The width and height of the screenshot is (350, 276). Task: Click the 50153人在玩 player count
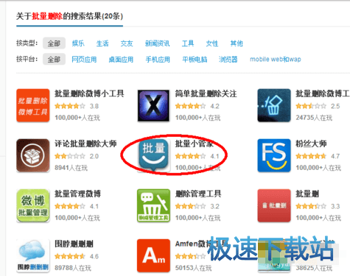193,268
